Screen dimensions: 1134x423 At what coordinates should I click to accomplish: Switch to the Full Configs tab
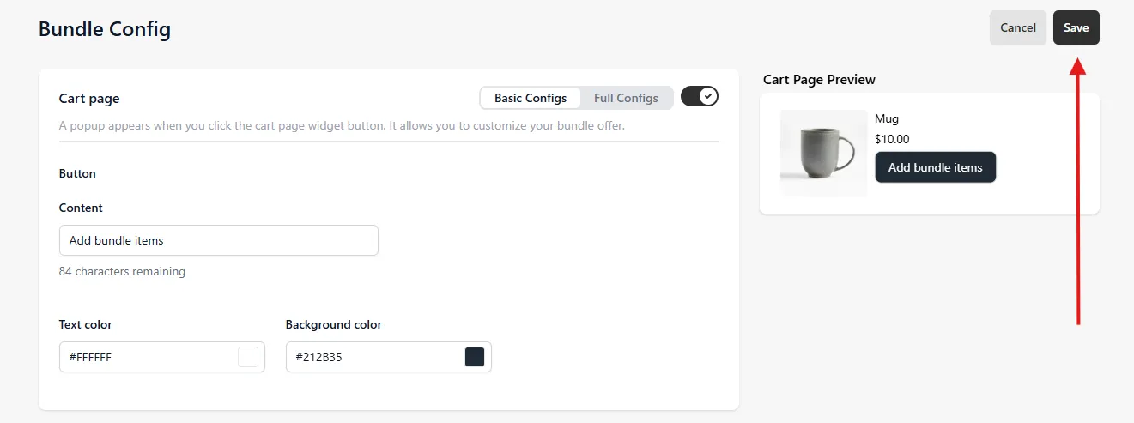point(626,98)
